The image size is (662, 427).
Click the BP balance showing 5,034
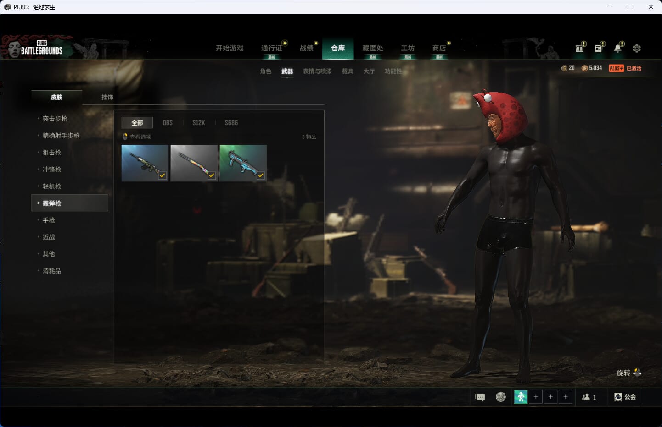[592, 68]
